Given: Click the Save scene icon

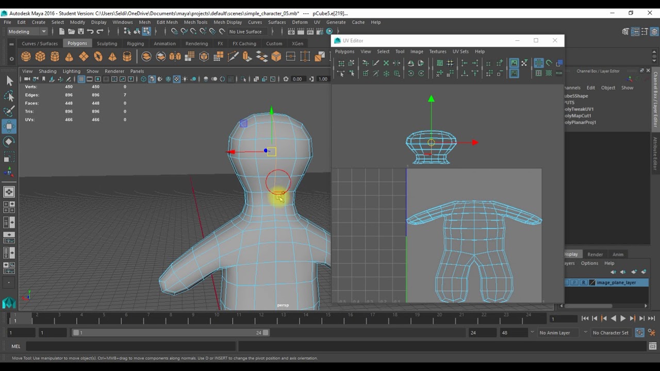Looking at the screenshot, I should coord(80,31).
